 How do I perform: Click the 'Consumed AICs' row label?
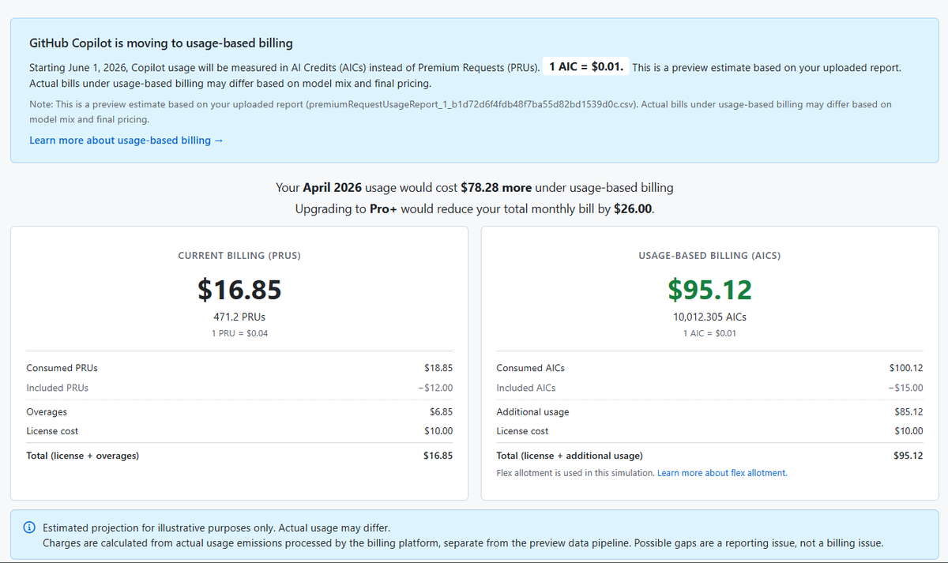531,368
